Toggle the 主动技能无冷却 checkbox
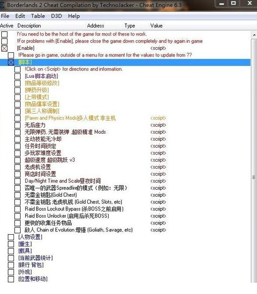This screenshot has width=257, height=294. tap(17, 139)
